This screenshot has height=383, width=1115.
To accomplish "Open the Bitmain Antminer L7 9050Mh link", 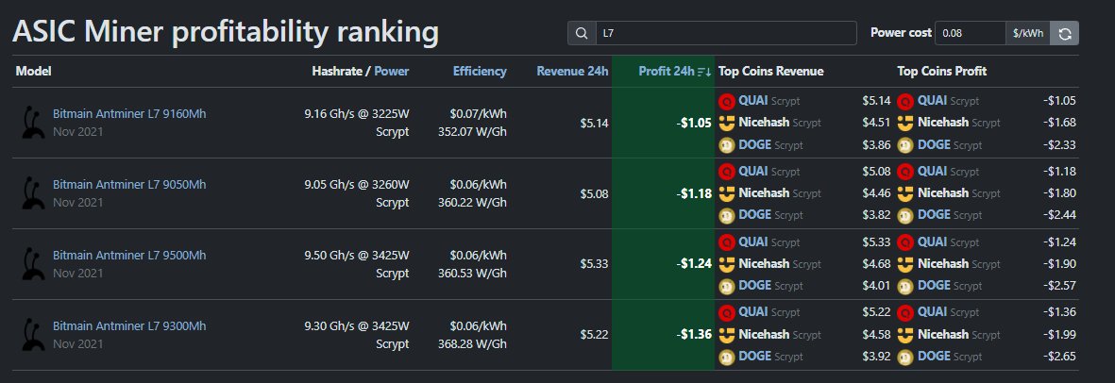I will pos(129,185).
